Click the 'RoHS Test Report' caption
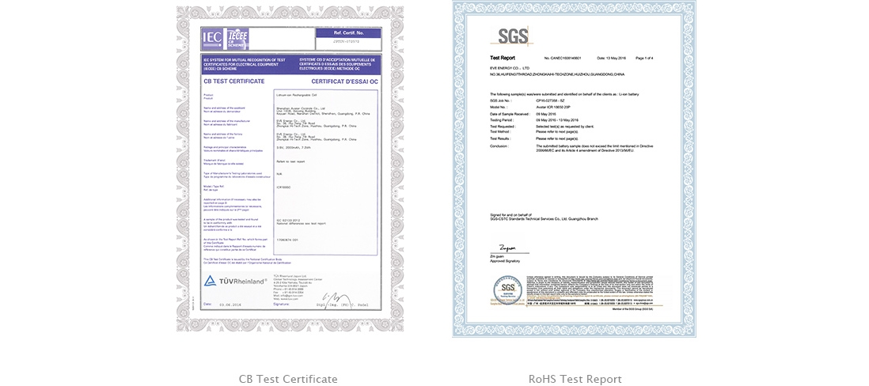 575,380
